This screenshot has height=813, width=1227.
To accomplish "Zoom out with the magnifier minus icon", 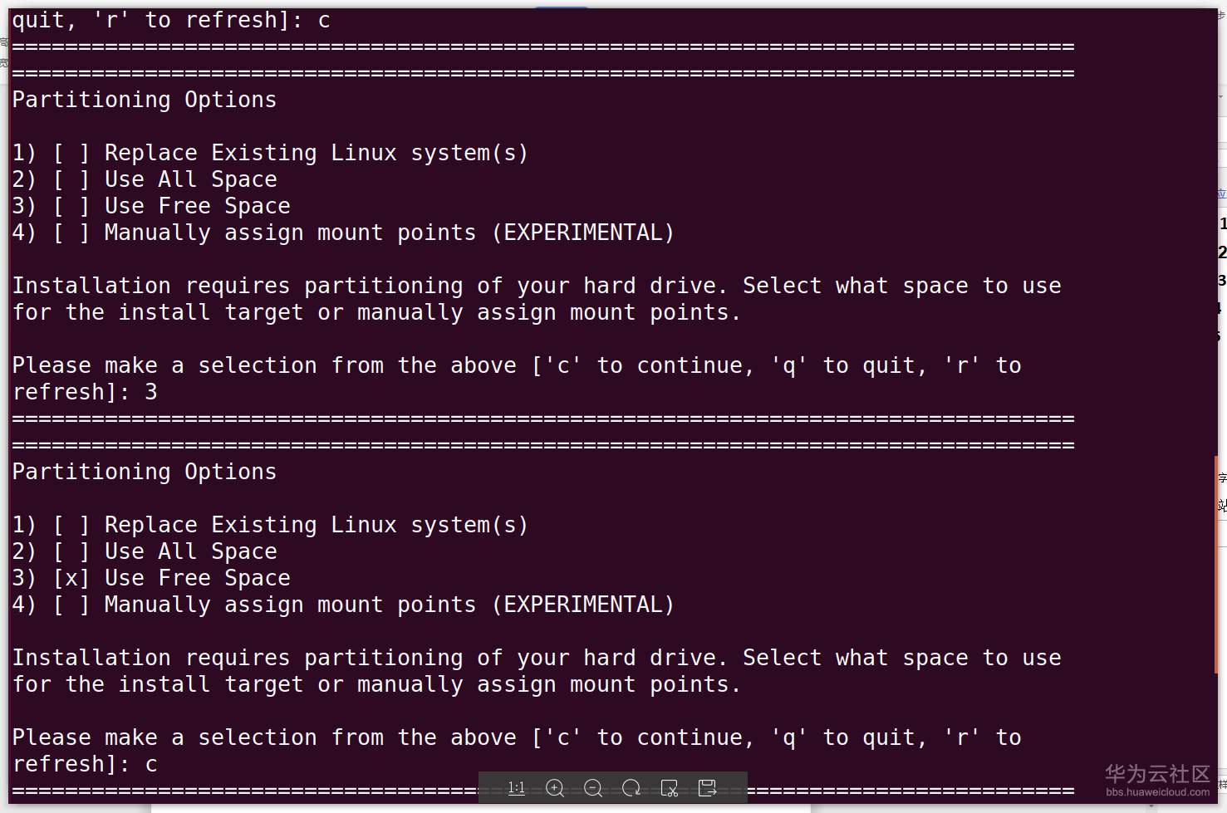I will tap(593, 787).
